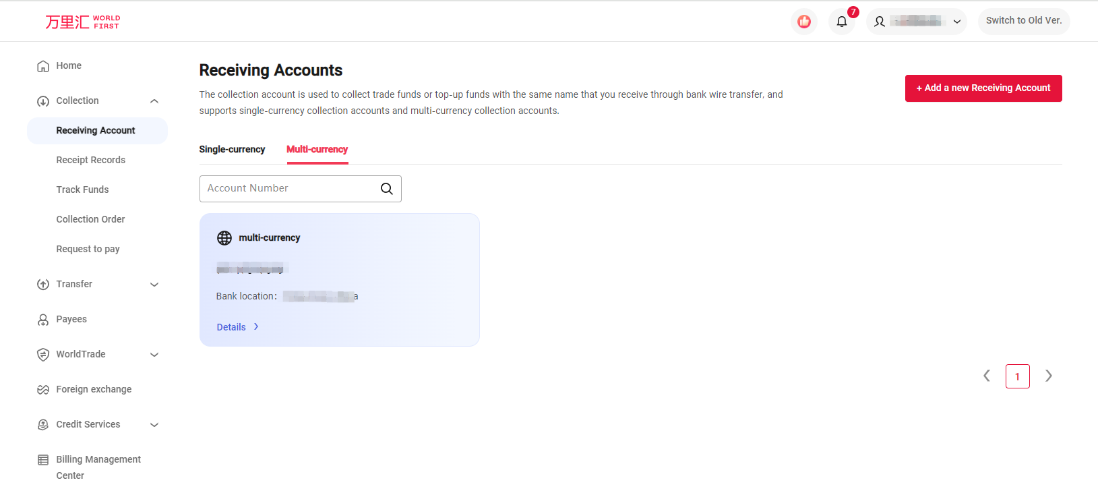Viewport: 1098px width, 495px height.
Task: Click the thumbs-up feedback icon
Action: click(804, 22)
